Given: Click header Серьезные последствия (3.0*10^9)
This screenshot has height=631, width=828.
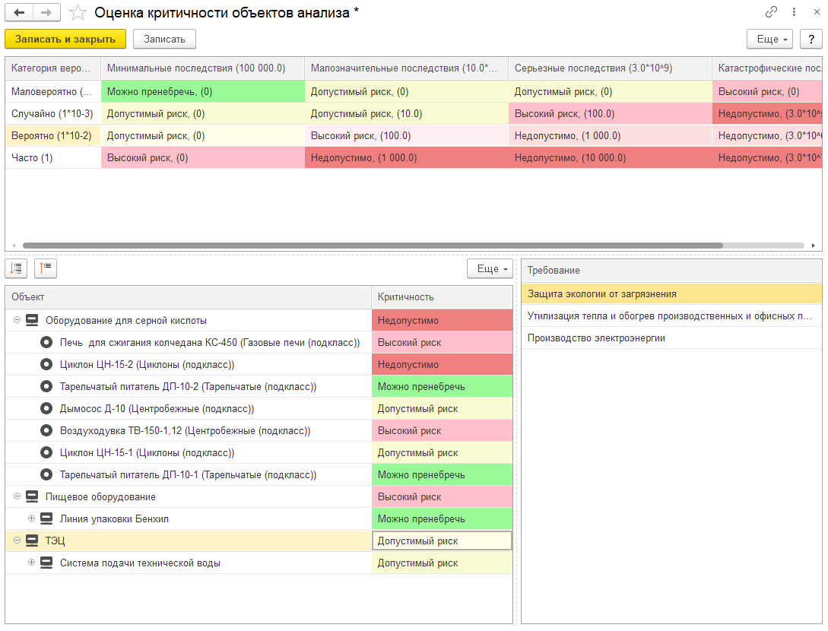Looking at the screenshot, I should [x=610, y=68].
